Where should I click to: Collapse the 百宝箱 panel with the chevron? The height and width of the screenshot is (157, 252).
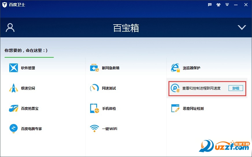242,28
